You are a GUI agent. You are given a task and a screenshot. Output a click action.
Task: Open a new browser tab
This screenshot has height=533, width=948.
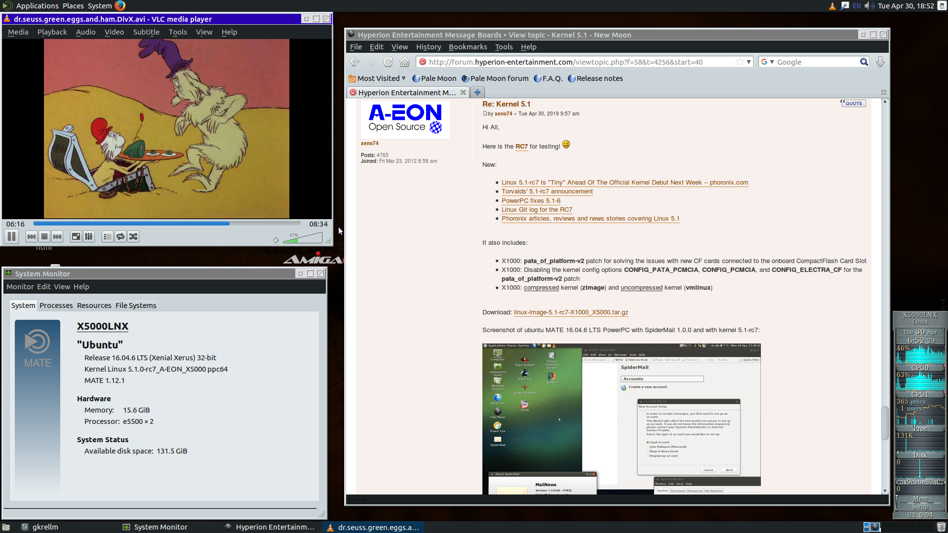click(477, 92)
